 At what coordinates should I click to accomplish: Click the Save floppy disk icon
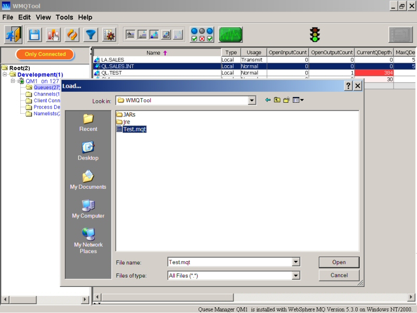coord(34,35)
